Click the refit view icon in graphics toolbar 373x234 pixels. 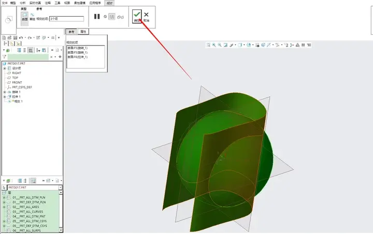pyautogui.click(x=208, y=45)
